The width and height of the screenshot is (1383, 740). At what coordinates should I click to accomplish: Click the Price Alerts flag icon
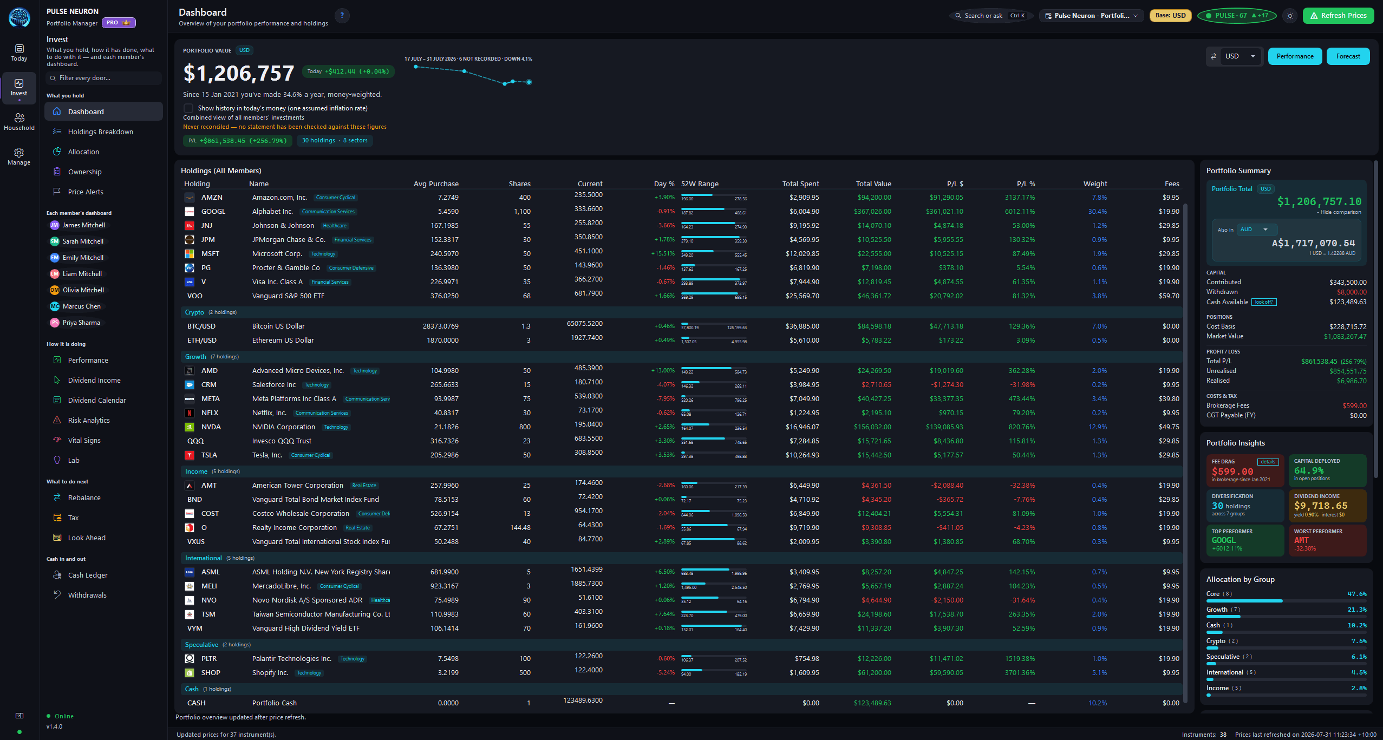point(57,192)
